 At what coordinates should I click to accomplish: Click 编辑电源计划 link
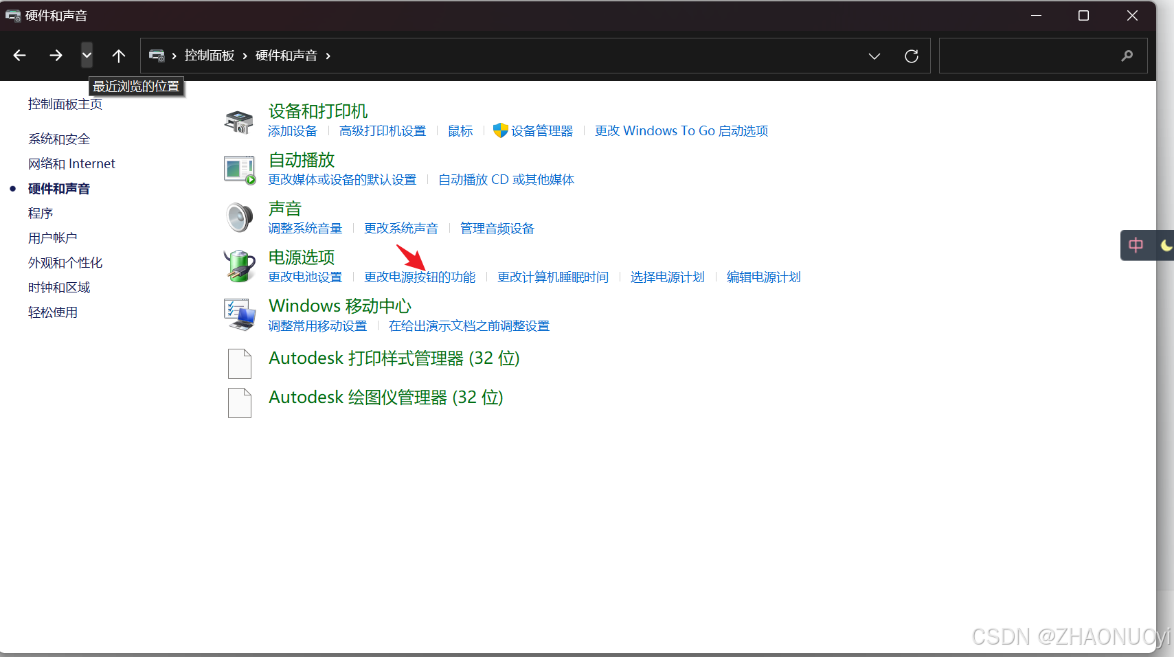764,277
